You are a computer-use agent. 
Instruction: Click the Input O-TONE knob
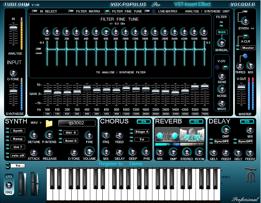(13, 73)
